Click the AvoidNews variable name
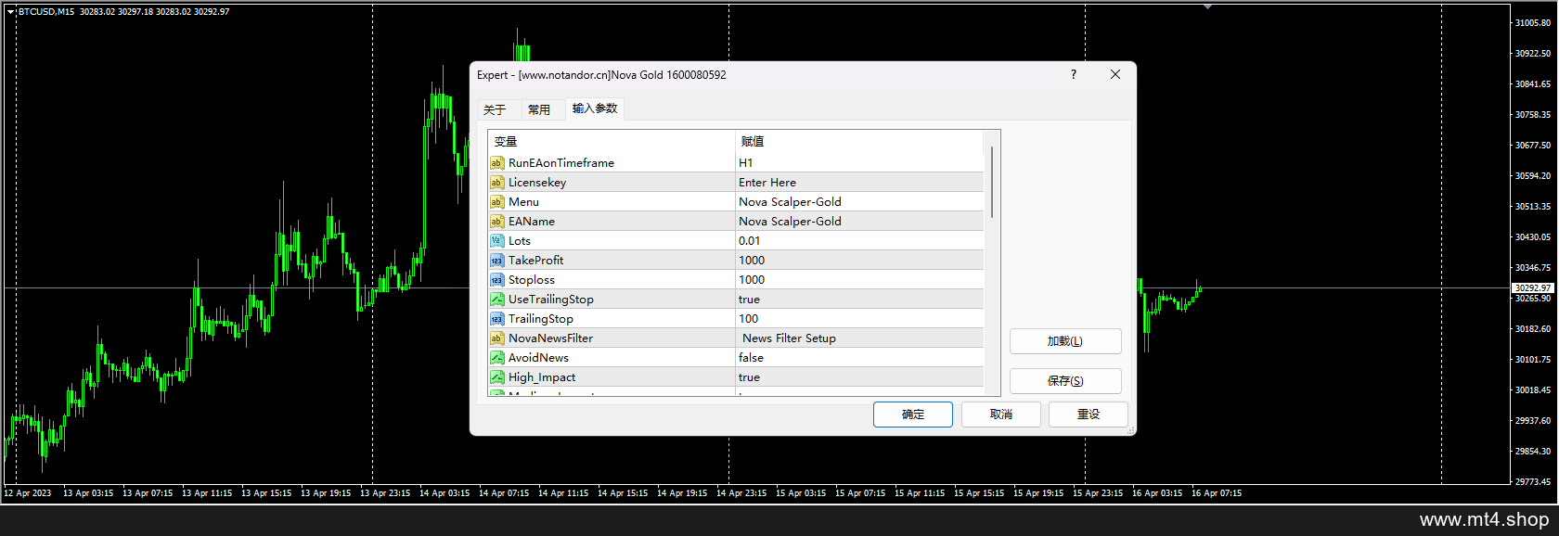This screenshot has height=536, width=1559. [x=538, y=358]
